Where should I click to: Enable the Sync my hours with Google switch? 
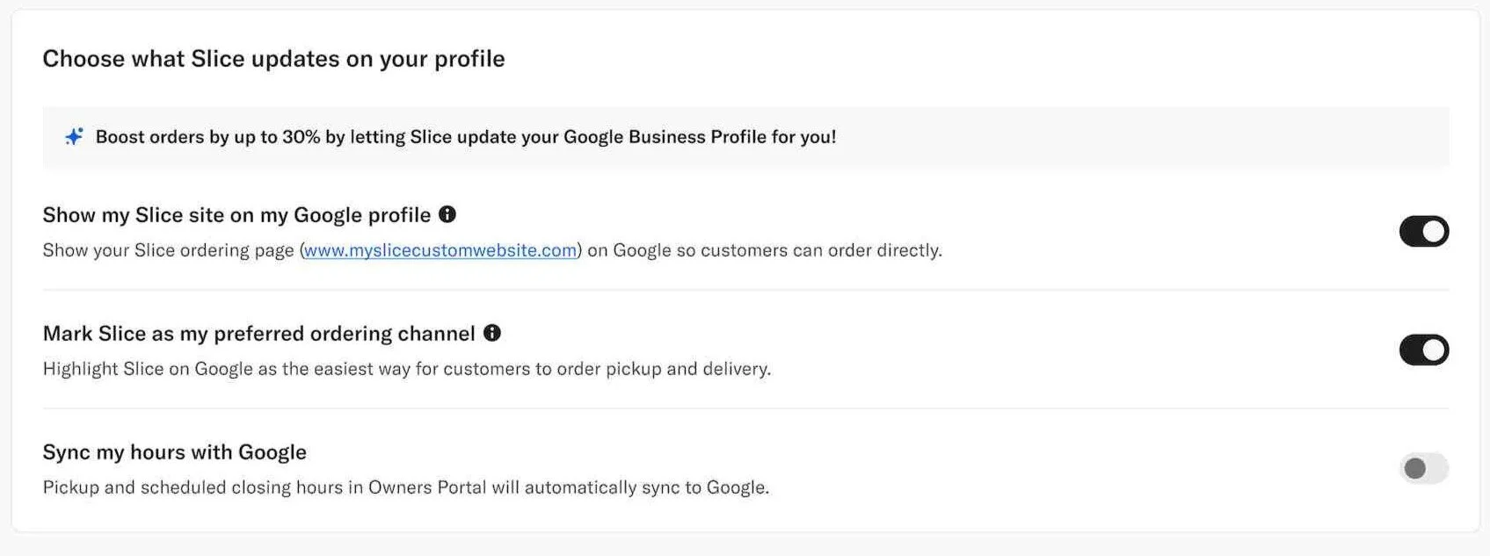pos(1423,468)
